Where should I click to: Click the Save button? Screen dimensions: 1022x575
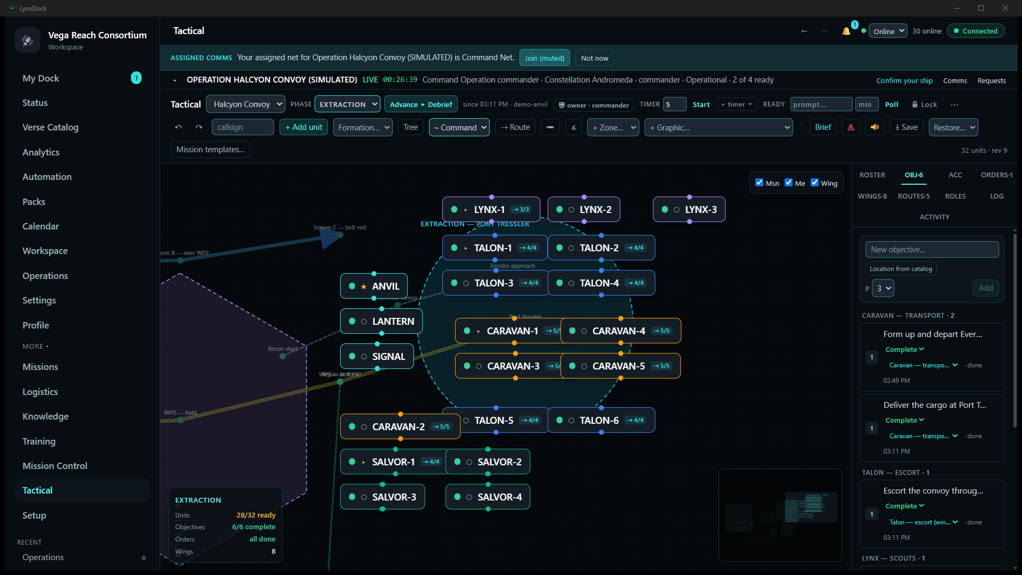pyautogui.click(x=906, y=127)
